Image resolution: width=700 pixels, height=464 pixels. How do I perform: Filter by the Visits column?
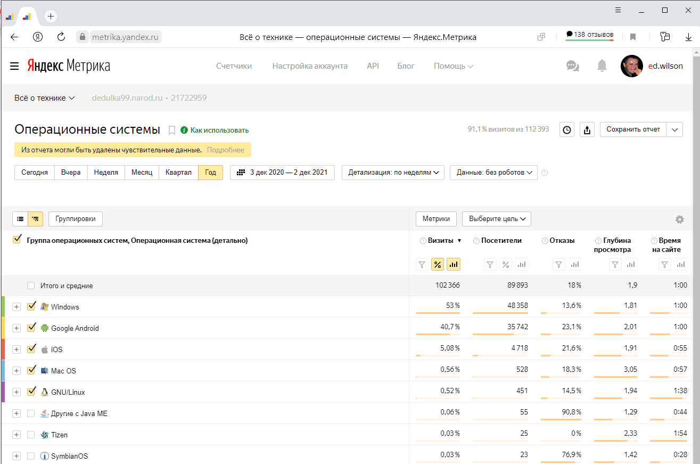click(x=422, y=264)
